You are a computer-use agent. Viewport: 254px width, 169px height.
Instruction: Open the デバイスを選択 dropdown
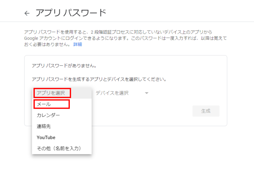112,93
